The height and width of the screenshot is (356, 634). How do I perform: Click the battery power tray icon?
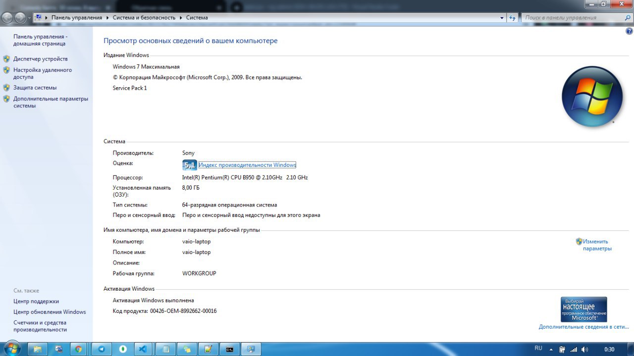562,349
